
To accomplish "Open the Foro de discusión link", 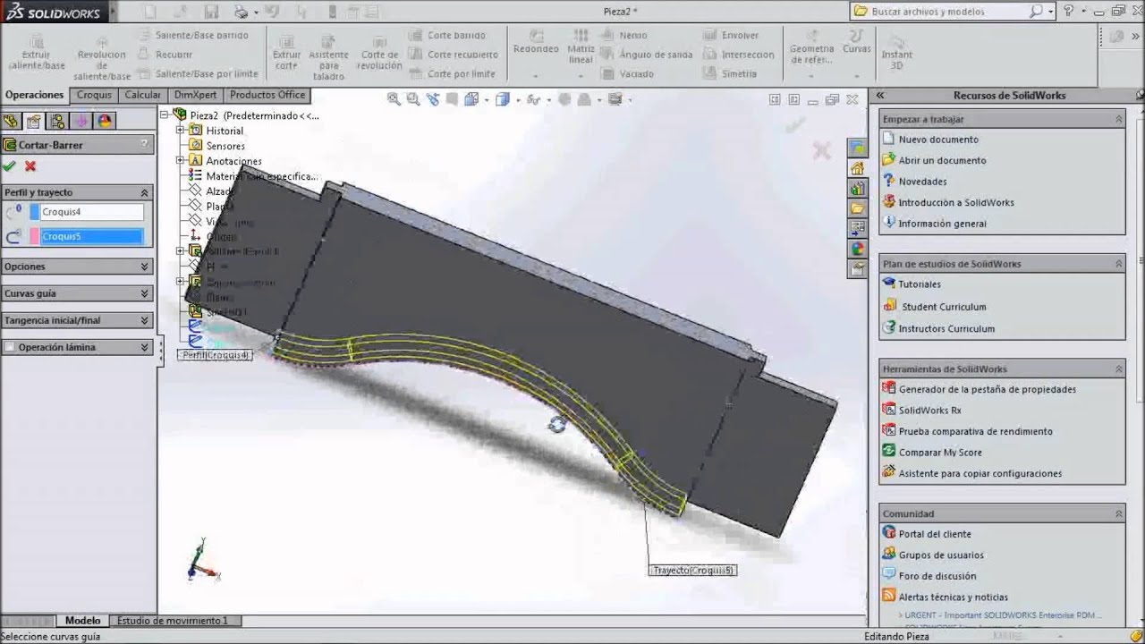I will [937, 576].
